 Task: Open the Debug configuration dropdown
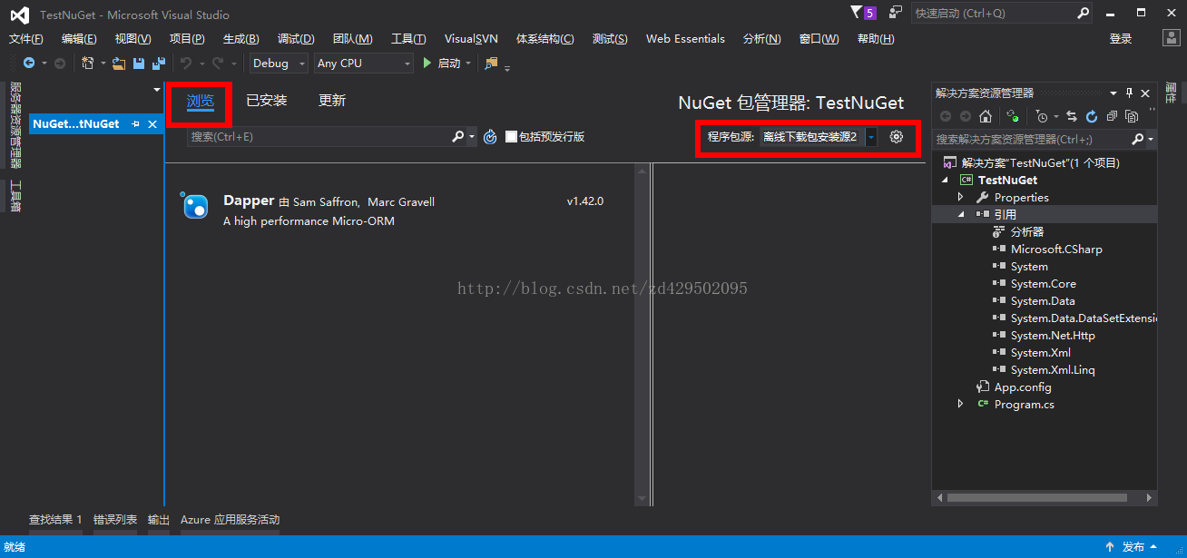280,64
